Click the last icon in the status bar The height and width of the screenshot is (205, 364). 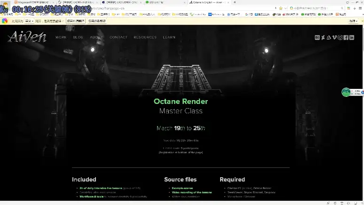tap(362, 203)
